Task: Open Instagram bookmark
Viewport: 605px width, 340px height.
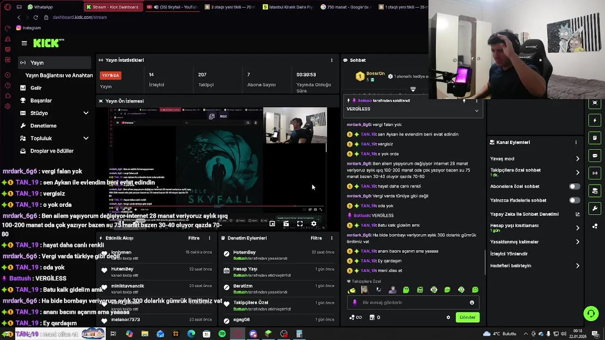Action: pos(28,28)
